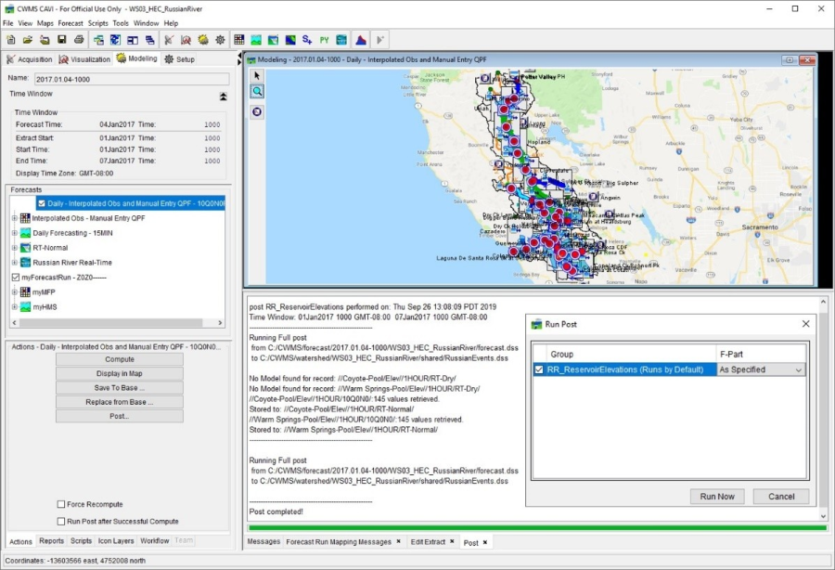This screenshot has width=835, height=570.
Task: Click the Post... action button
Action: (x=120, y=416)
